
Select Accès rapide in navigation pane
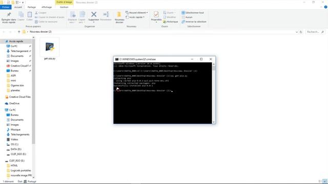tap(16, 41)
